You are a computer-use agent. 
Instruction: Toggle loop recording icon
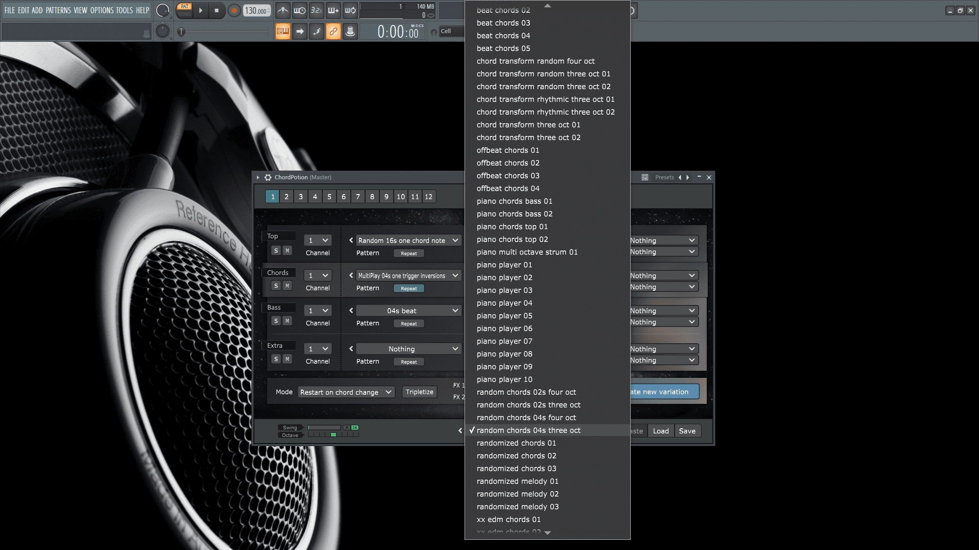pyautogui.click(x=350, y=10)
